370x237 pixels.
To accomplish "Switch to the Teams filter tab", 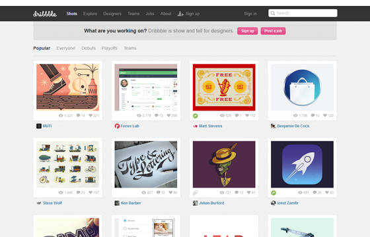I will (130, 48).
